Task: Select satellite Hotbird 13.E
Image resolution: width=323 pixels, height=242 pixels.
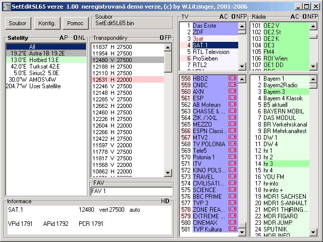Action: 46,60
